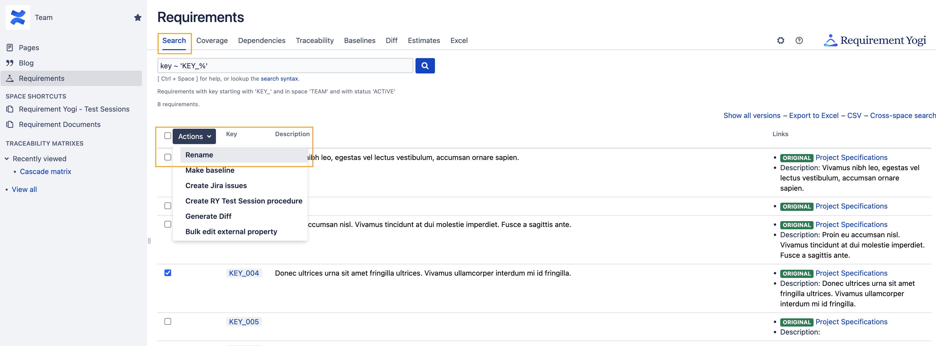Click the Export to Excel link
Image resolution: width=936 pixels, height=346 pixels.
pos(814,115)
